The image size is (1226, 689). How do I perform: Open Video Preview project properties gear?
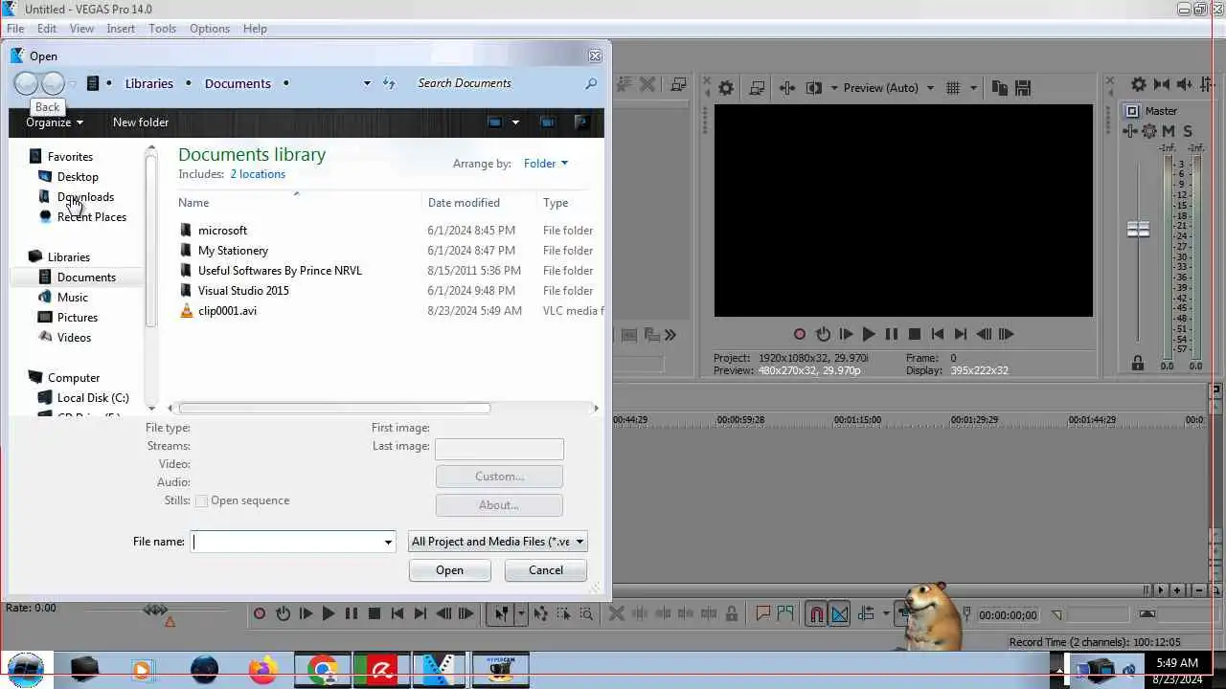click(726, 88)
